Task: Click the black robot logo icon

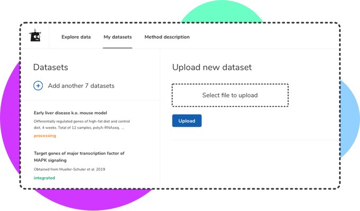Action: tap(36, 36)
